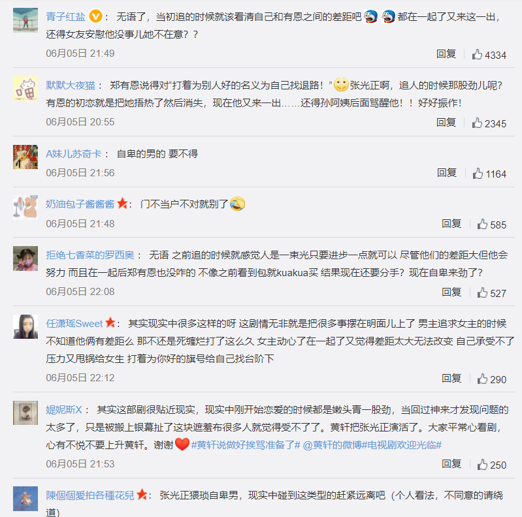522x517 pixels.
Task: Click the star badge next to 奶油包子酱酱酱
Action: coord(122,204)
